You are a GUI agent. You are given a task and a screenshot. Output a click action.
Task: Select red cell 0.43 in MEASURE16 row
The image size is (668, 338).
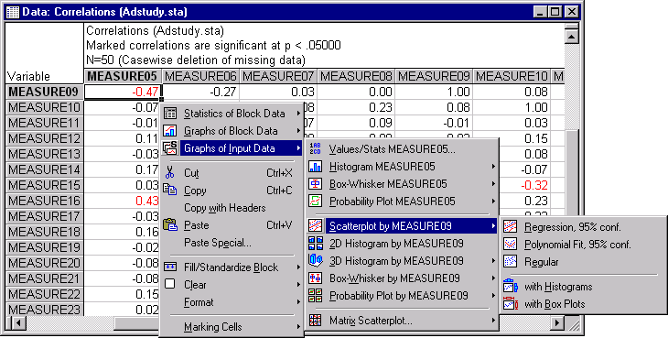(123, 201)
